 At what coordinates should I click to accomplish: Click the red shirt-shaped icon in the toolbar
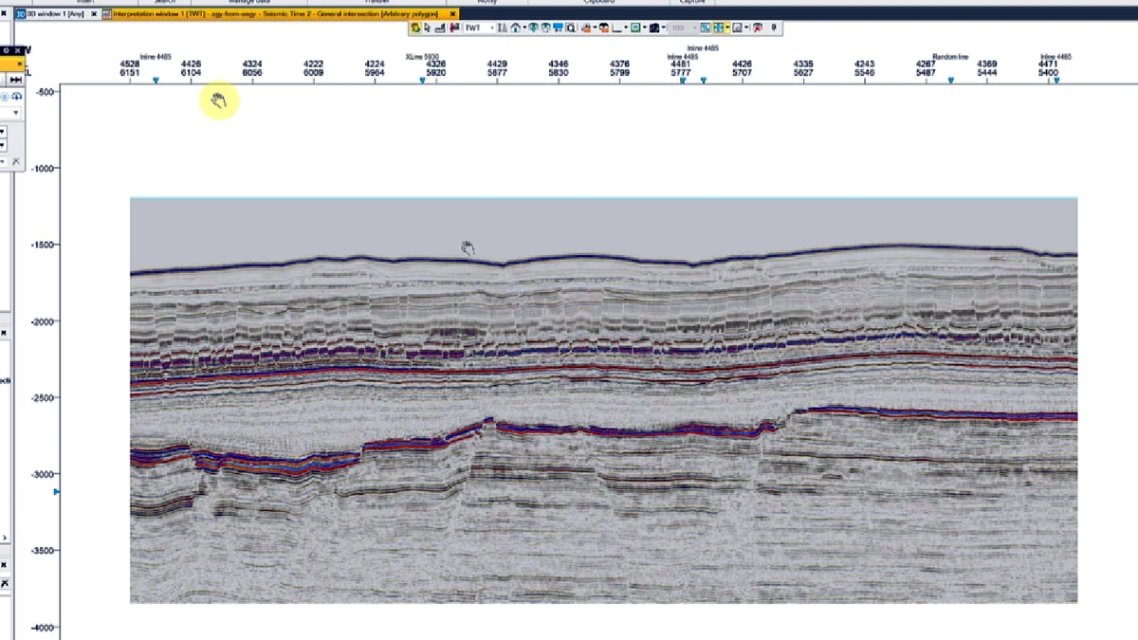click(757, 27)
